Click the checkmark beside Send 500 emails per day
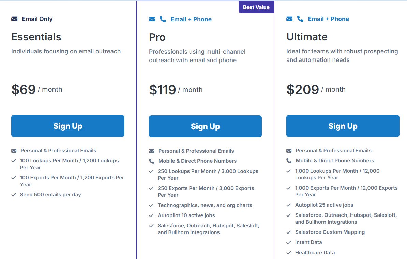Image resolution: width=407 pixels, height=259 pixels. (14, 195)
